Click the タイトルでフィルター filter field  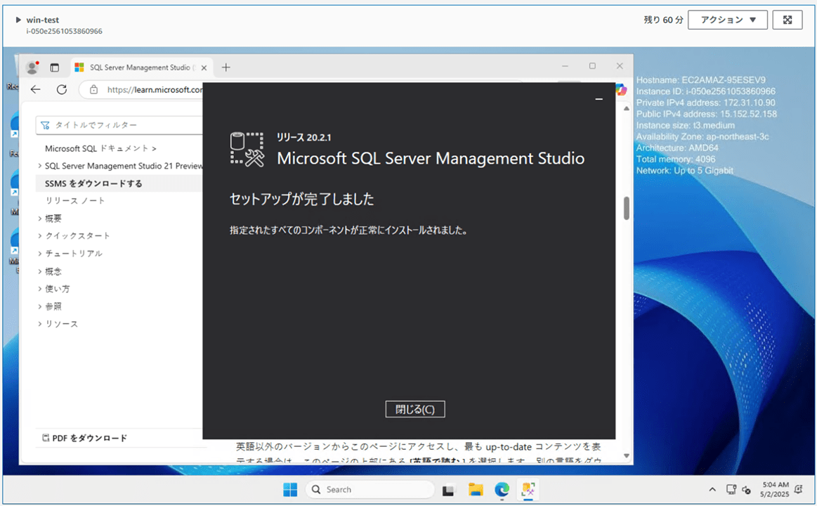(x=119, y=125)
